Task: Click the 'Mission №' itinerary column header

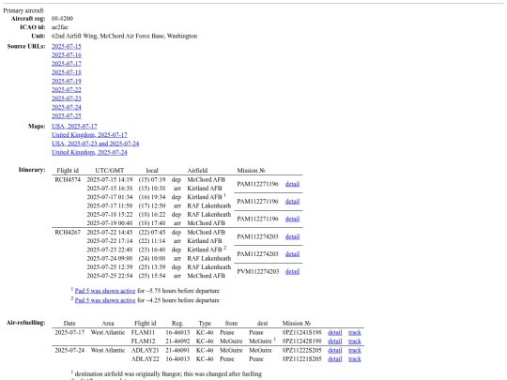Action: click(251, 170)
